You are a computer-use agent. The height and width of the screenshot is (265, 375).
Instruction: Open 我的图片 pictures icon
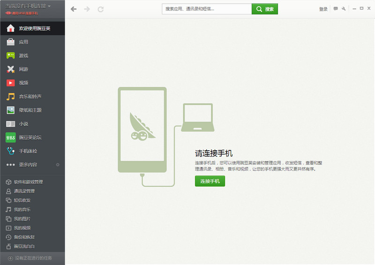(8, 219)
